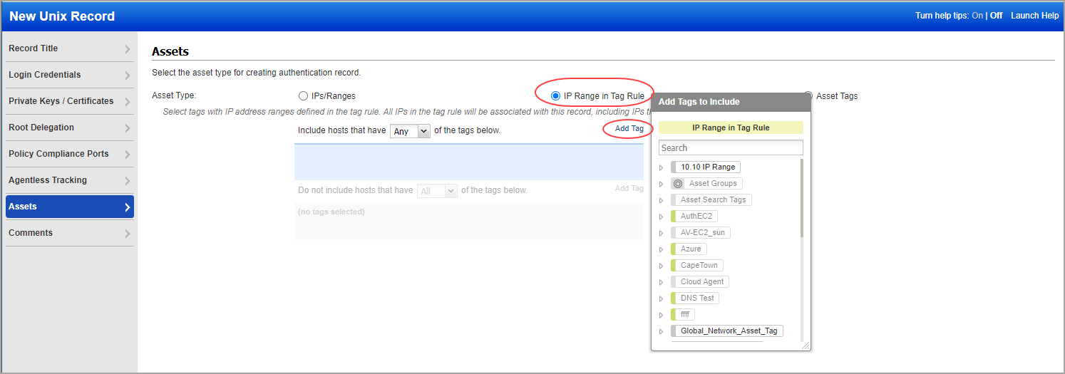This screenshot has width=1065, height=374.
Task: Click the tag list scrollbar
Action: [x=802, y=198]
